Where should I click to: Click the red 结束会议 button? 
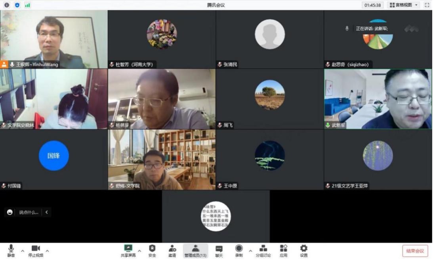pos(415,251)
